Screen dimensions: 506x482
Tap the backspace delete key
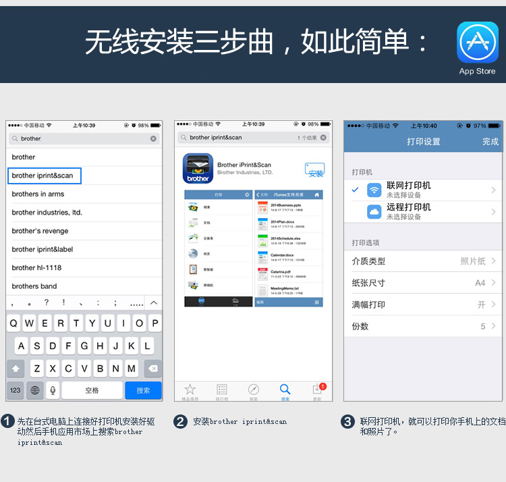pos(153,369)
